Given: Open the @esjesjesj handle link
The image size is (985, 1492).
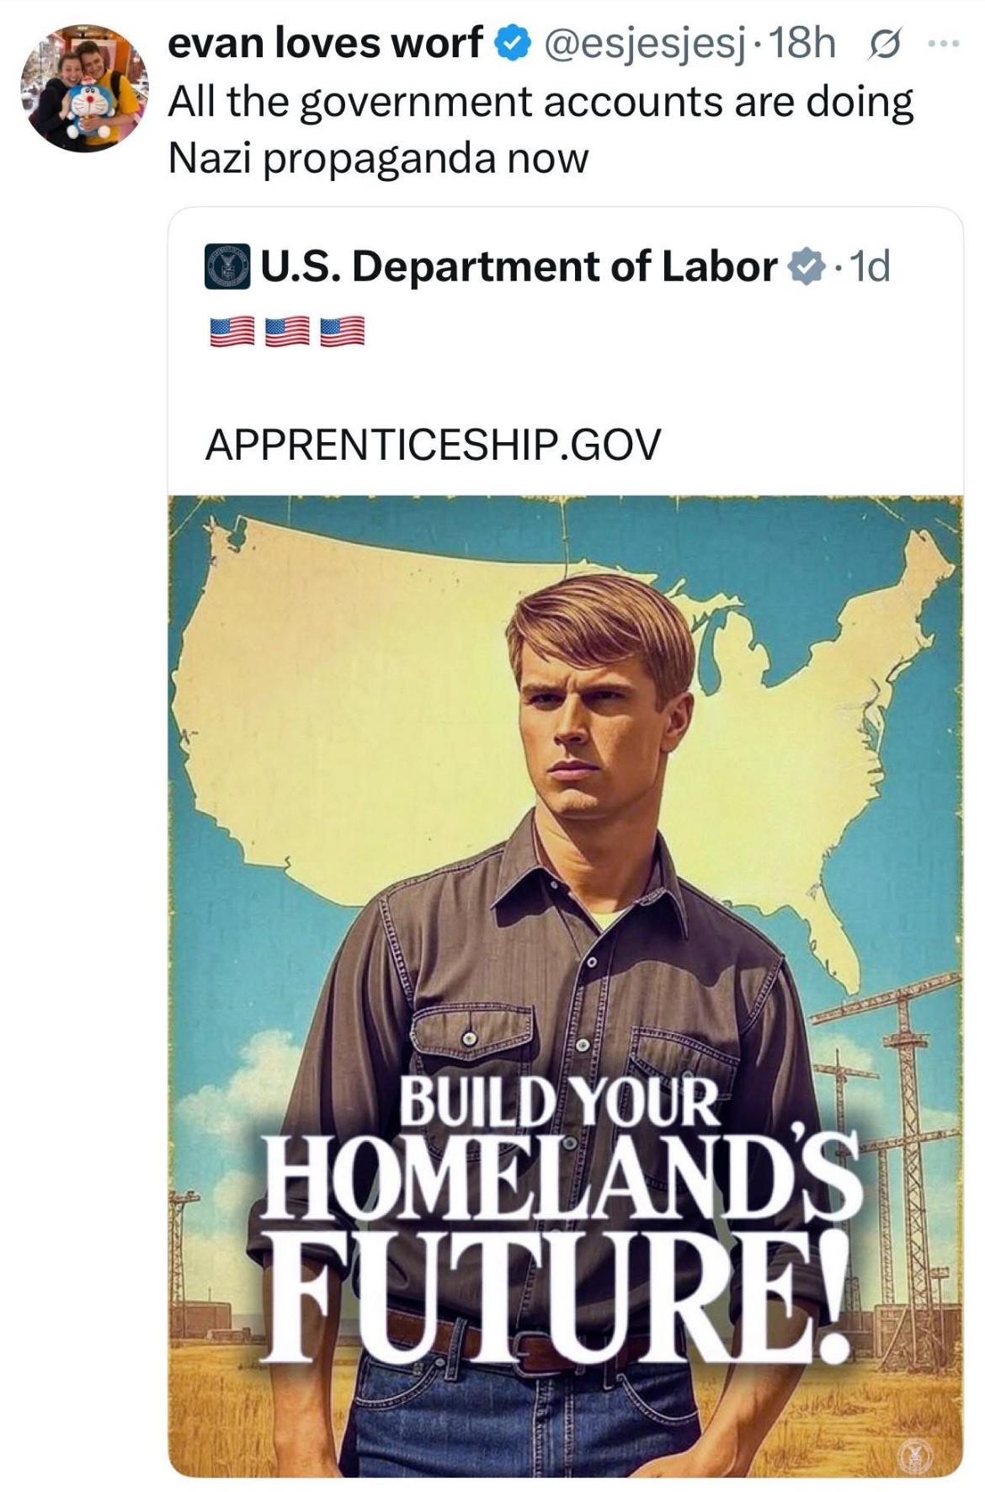Looking at the screenshot, I should (x=644, y=44).
